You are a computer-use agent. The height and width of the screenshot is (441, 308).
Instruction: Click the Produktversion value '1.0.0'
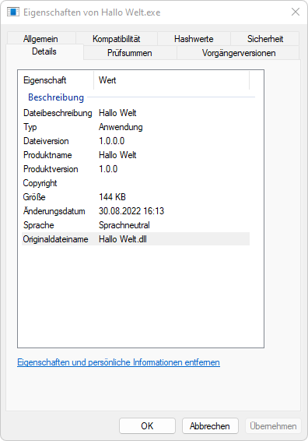click(108, 169)
